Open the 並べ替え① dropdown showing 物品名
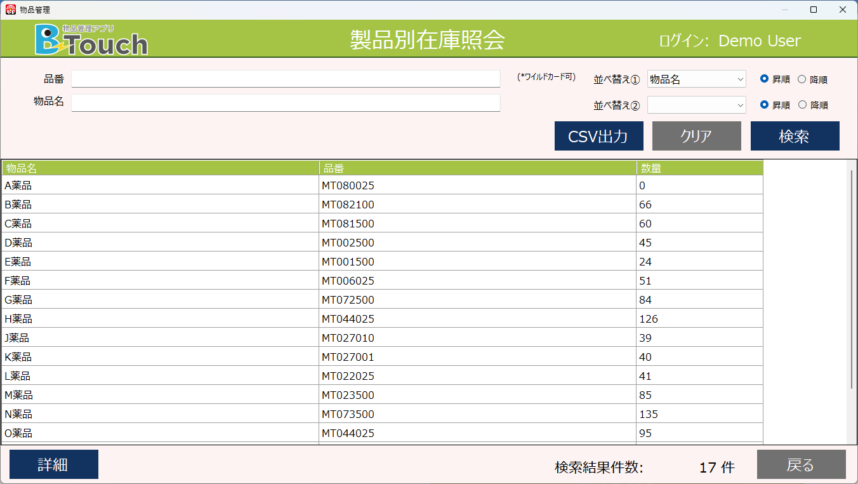This screenshot has width=858, height=484. pyautogui.click(x=697, y=79)
